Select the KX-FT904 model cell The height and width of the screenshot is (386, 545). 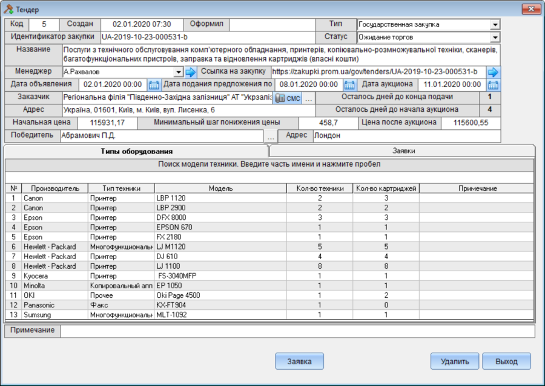coord(220,305)
